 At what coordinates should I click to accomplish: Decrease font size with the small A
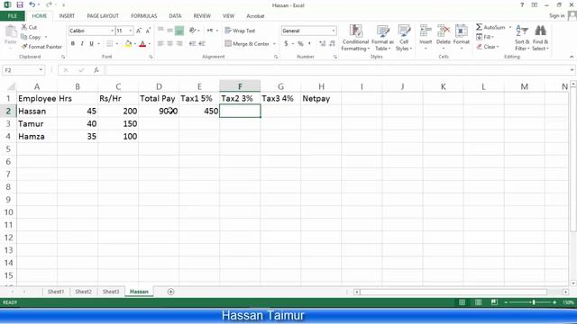(148, 31)
